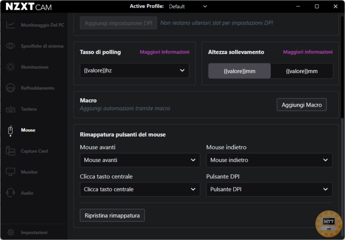Open the Audio headset icon
Image resolution: width=345 pixels, height=240 pixels.
pyautogui.click(x=11, y=193)
